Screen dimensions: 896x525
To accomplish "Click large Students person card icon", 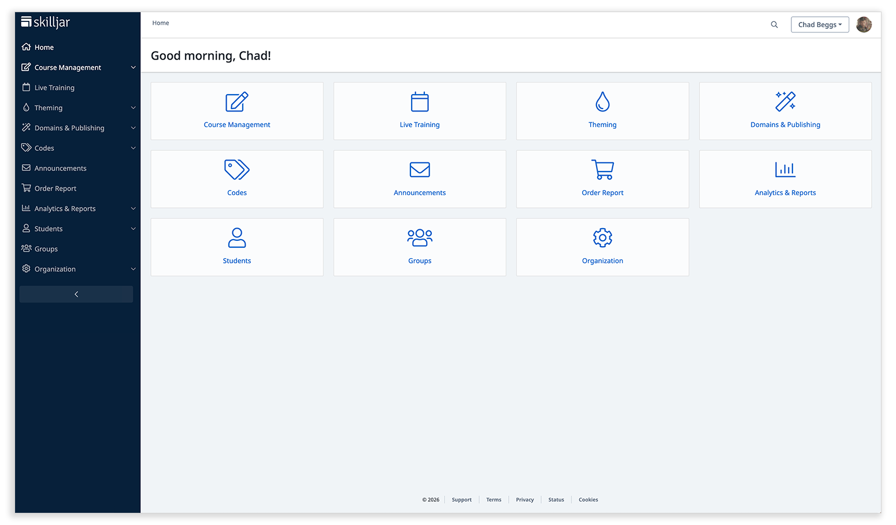I will point(237,237).
